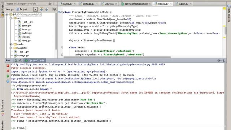231x130 pixels.
Task: Toggle the Data Sources side tool button
Action: click(x=229, y=13)
